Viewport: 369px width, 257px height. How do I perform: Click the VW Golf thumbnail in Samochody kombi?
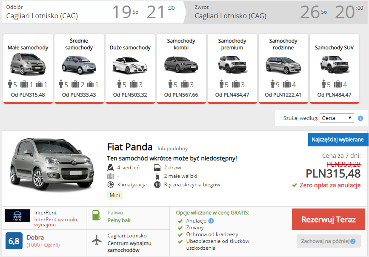181,64
